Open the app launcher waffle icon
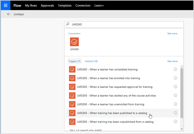This screenshot has height=134, width=194. pos(6,6)
